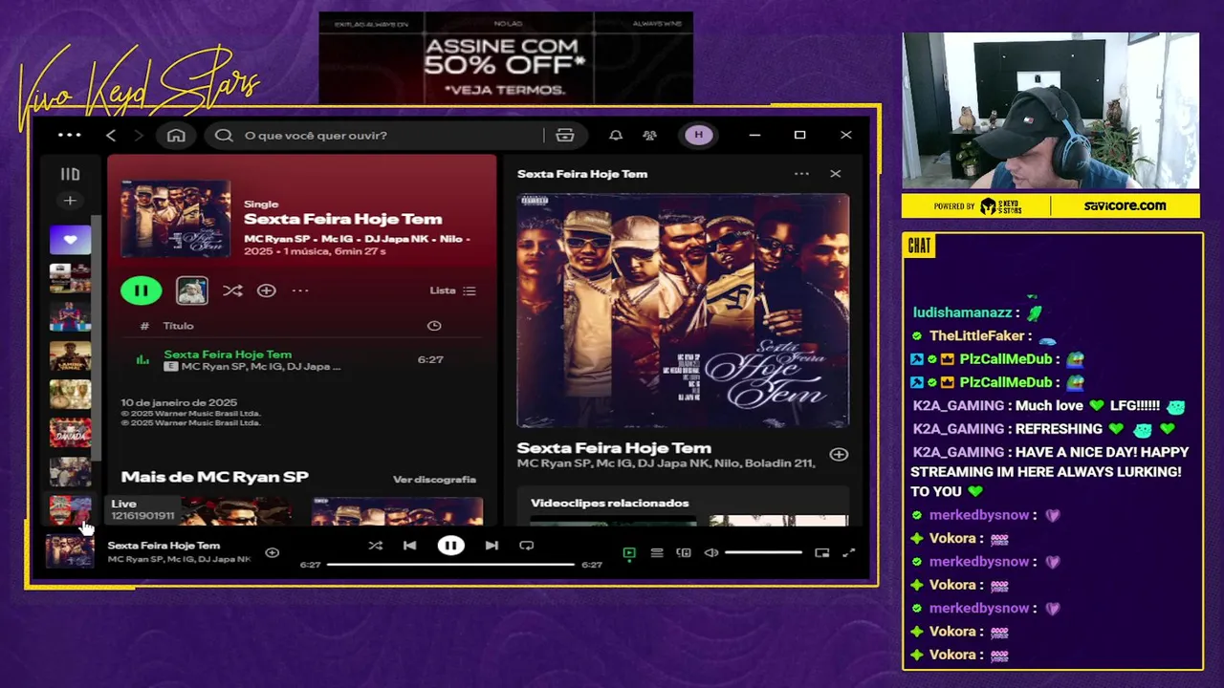The width and height of the screenshot is (1224, 688).
Task: Pause using the big green button
Action: (142, 290)
